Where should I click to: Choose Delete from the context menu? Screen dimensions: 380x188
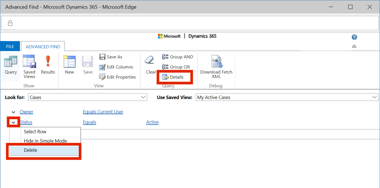44,150
